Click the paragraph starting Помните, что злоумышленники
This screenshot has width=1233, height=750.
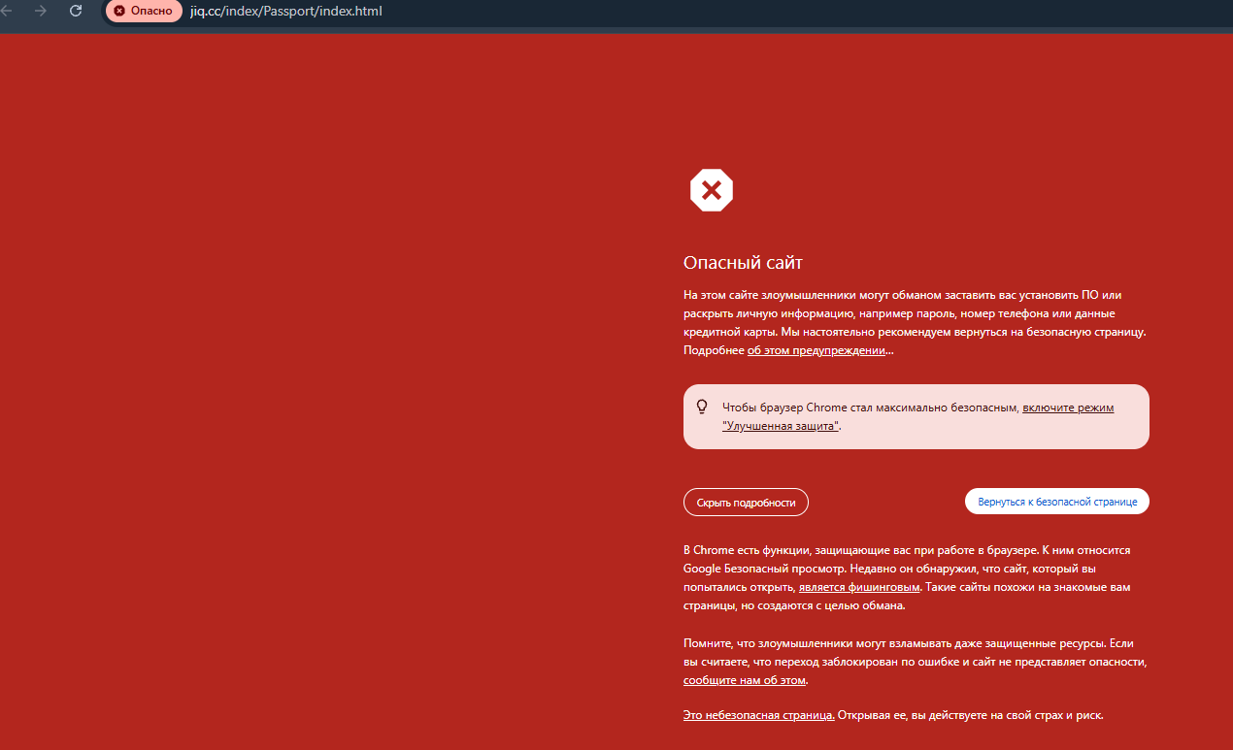pyautogui.click(x=915, y=652)
